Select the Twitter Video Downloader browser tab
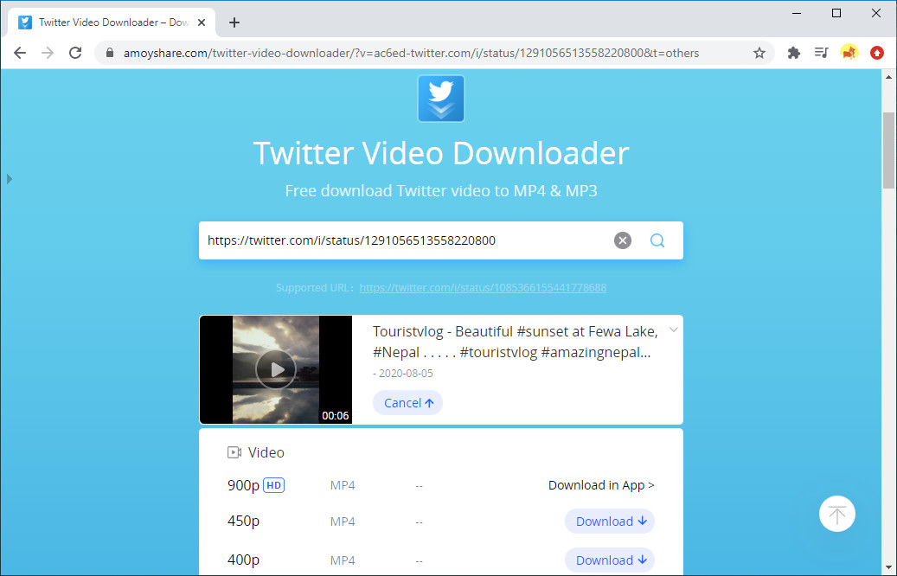The width and height of the screenshot is (897, 576). 112,22
